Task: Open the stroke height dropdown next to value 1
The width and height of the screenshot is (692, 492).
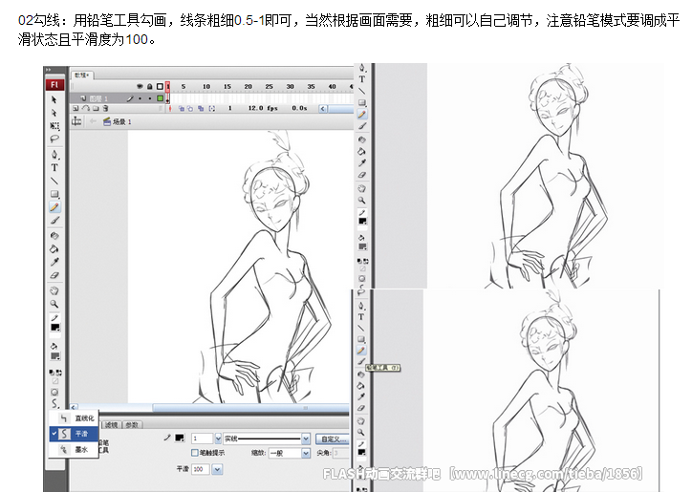Action: point(218,439)
